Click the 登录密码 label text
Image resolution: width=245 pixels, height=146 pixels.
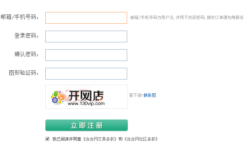(x=26, y=36)
